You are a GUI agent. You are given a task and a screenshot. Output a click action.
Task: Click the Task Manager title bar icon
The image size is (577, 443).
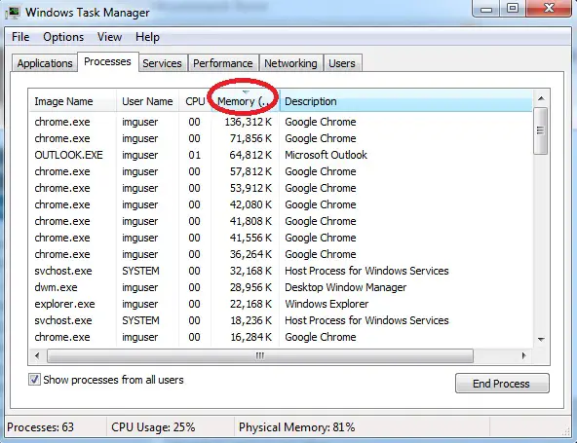pyautogui.click(x=13, y=13)
